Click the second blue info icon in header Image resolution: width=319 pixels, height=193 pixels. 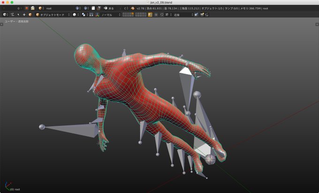[85, 8]
